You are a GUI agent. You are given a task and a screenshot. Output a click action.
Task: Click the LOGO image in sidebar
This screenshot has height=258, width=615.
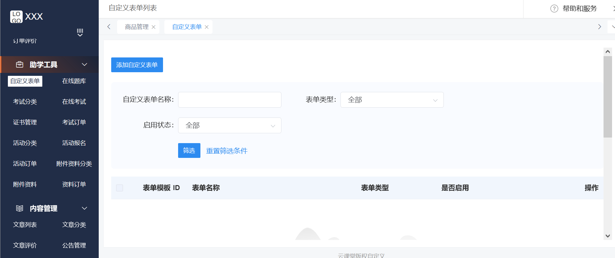(16, 17)
